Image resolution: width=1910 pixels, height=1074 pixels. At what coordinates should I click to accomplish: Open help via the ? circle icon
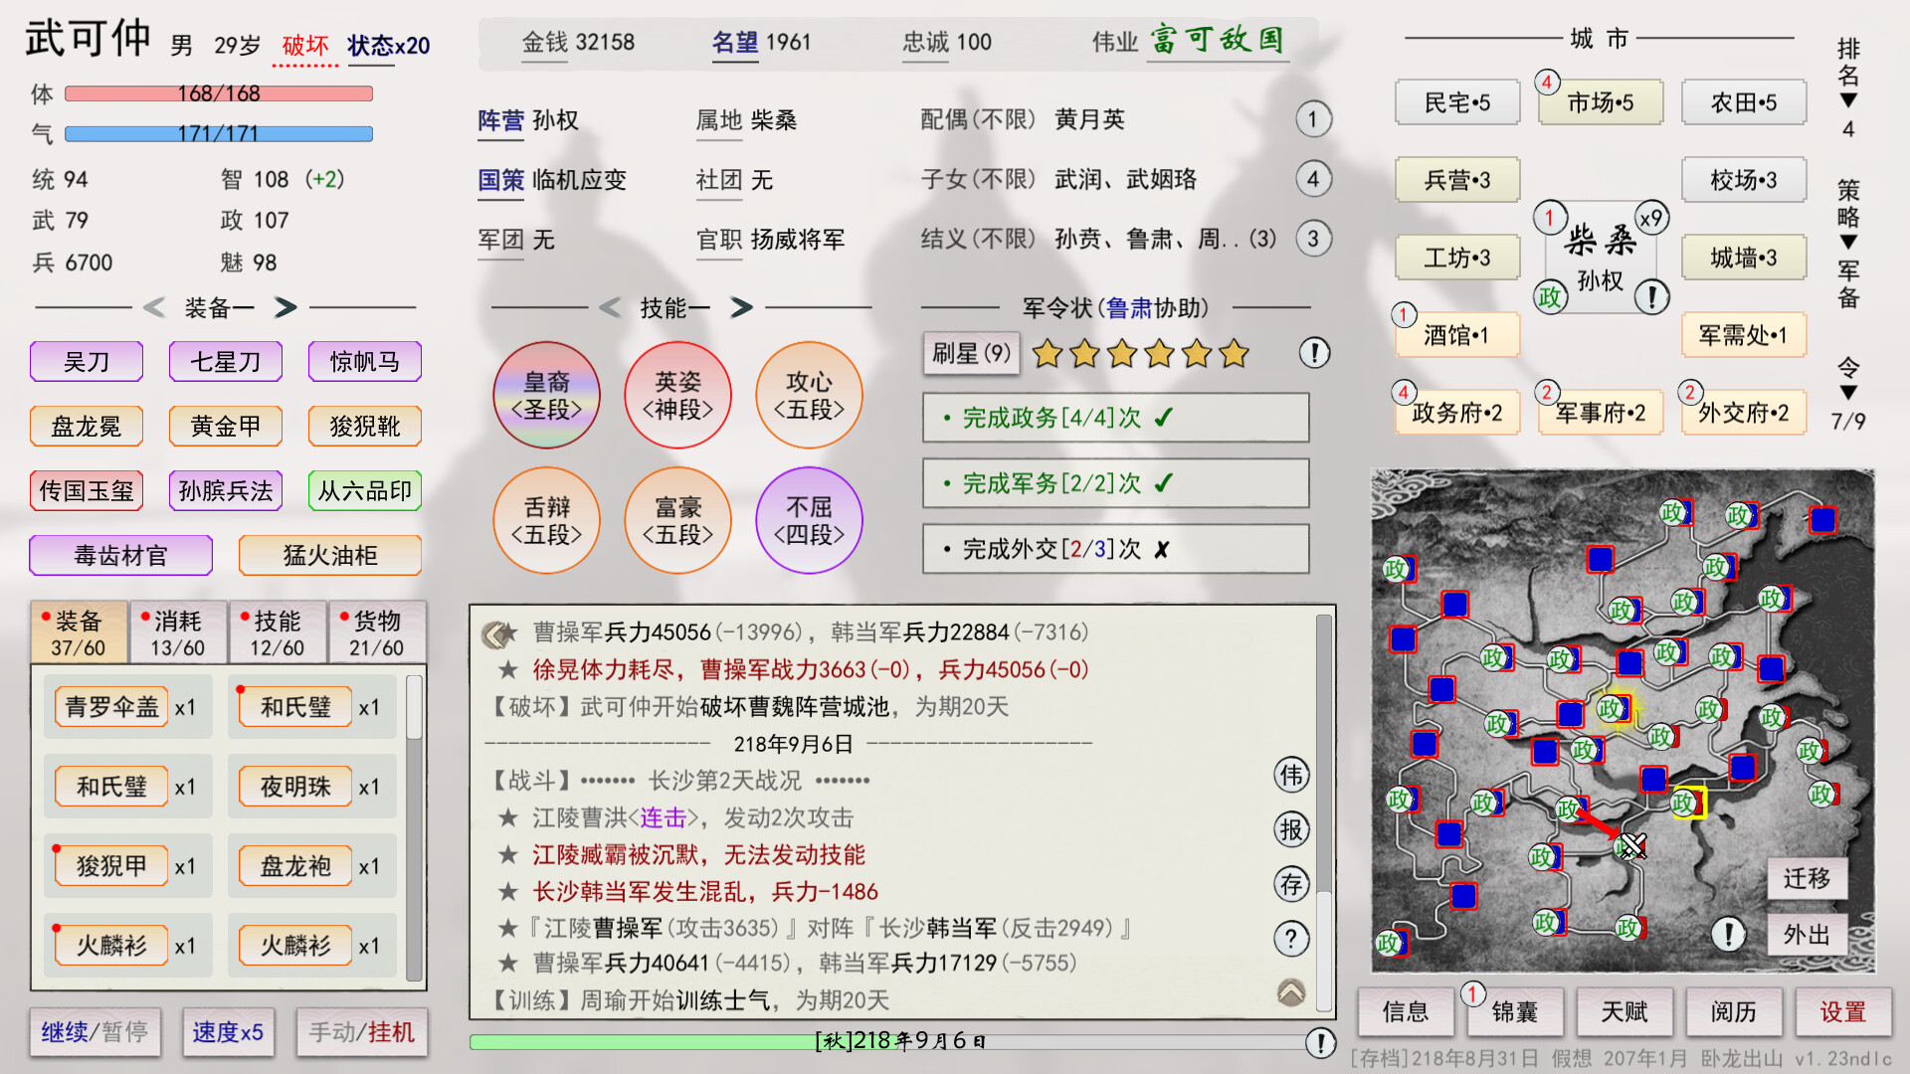pyautogui.click(x=1290, y=938)
